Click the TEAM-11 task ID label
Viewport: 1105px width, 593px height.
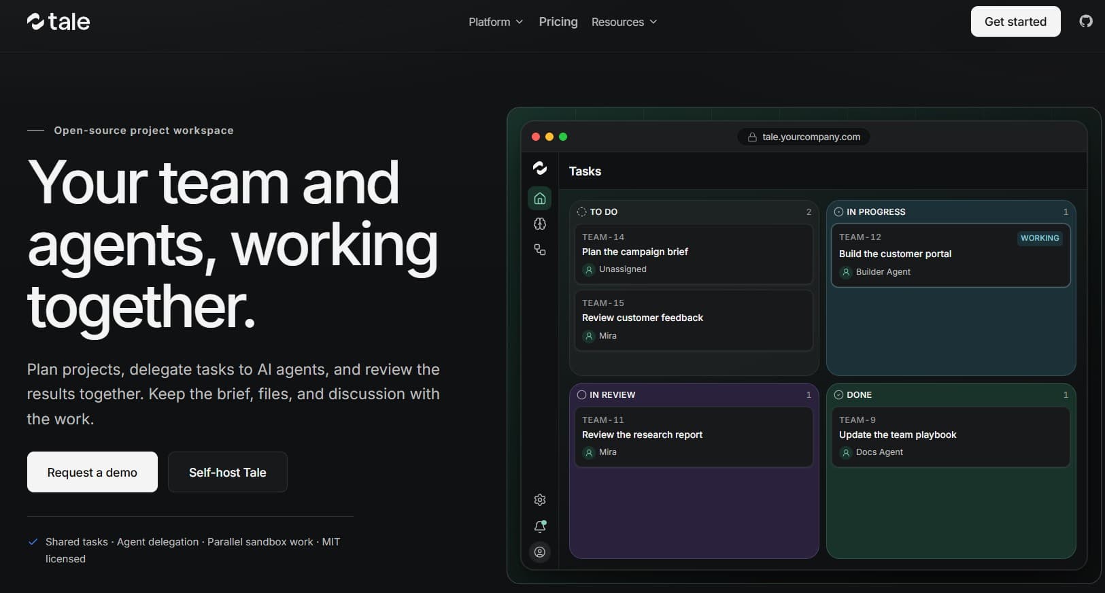(602, 420)
